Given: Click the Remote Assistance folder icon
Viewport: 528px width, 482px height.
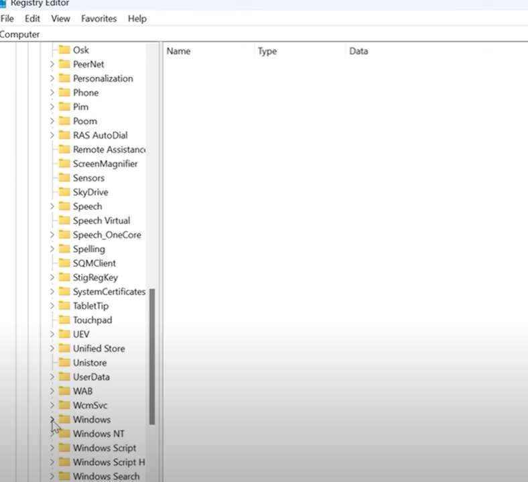Looking at the screenshot, I should (x=64, y=149).
